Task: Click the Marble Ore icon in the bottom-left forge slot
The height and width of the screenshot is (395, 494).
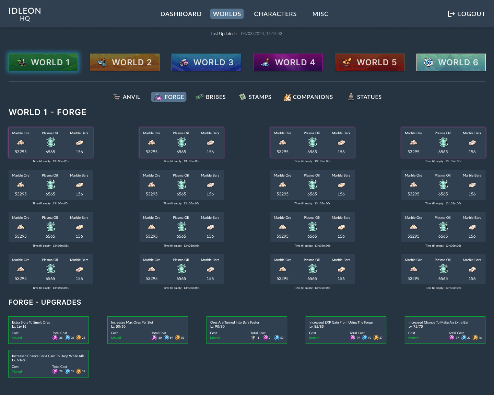Action: tap(21, 269)
